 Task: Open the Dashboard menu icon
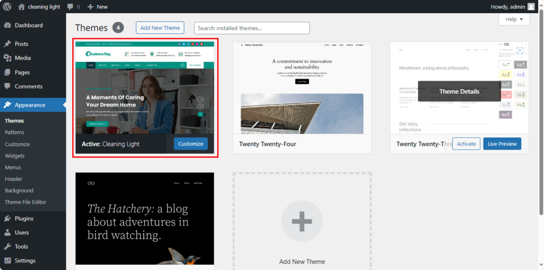(x=7, y=25)
